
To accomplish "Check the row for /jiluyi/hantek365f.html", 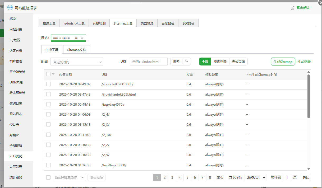I will (48, 94).
